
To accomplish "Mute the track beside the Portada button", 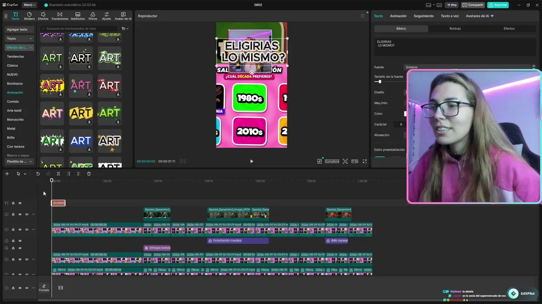I will point(27,288).
